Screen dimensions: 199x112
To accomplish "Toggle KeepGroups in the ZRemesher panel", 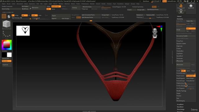I will pos(191,76).
